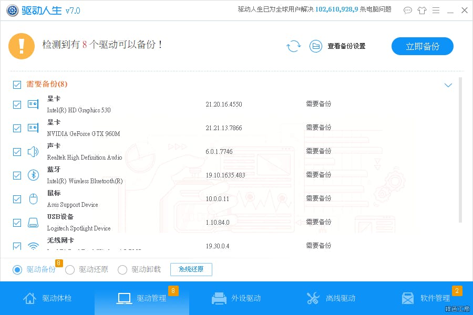Select the 驱动卸载 radio button
The width and height of the screenshot is (473, 315).
coord(122,270)
